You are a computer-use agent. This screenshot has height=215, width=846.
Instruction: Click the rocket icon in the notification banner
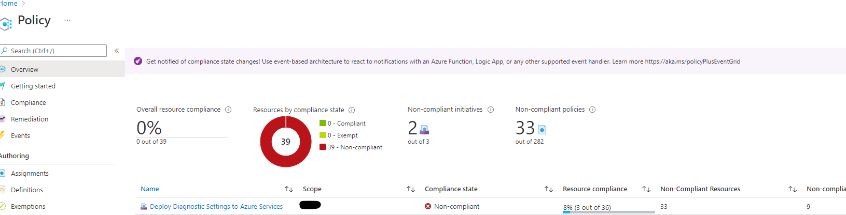(x=137, y=61)
